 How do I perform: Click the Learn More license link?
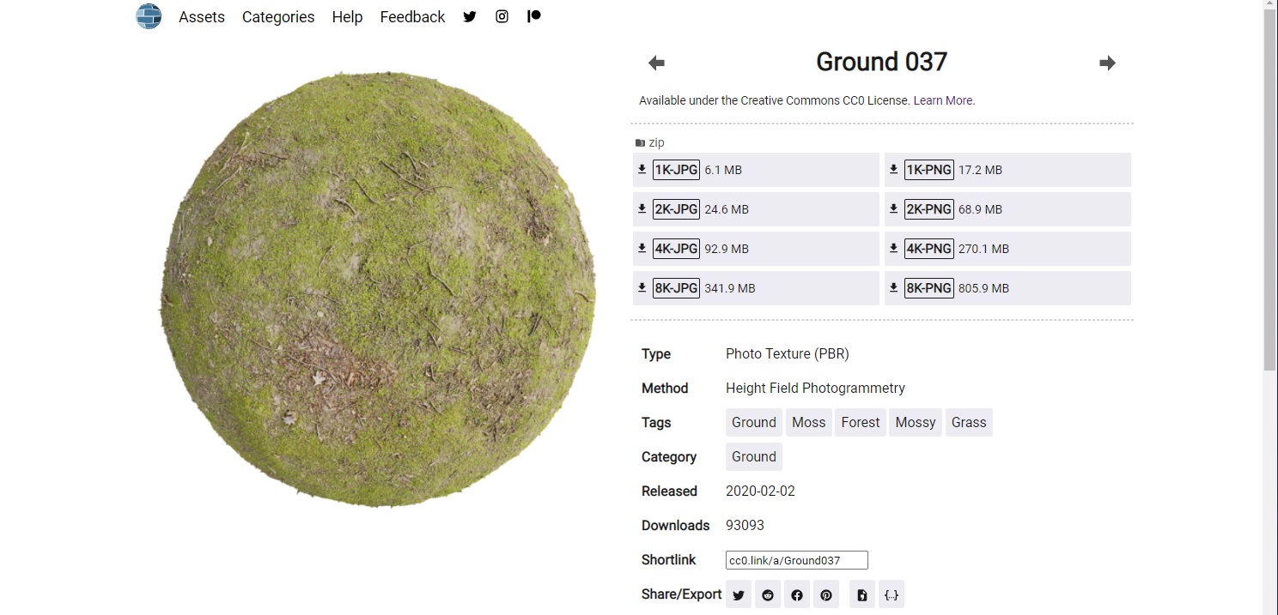pos(944,100)
